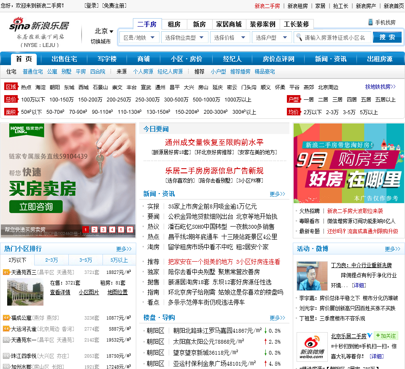
Task: Open the 别墅 housing type link
Action: [x=66, y=71]
